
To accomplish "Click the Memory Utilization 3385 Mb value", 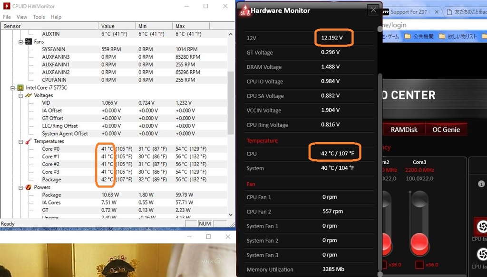I will pos(333,269).
